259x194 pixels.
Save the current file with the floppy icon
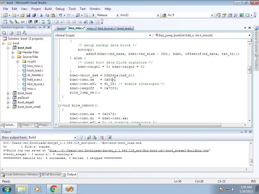click(x=28, y=15)
